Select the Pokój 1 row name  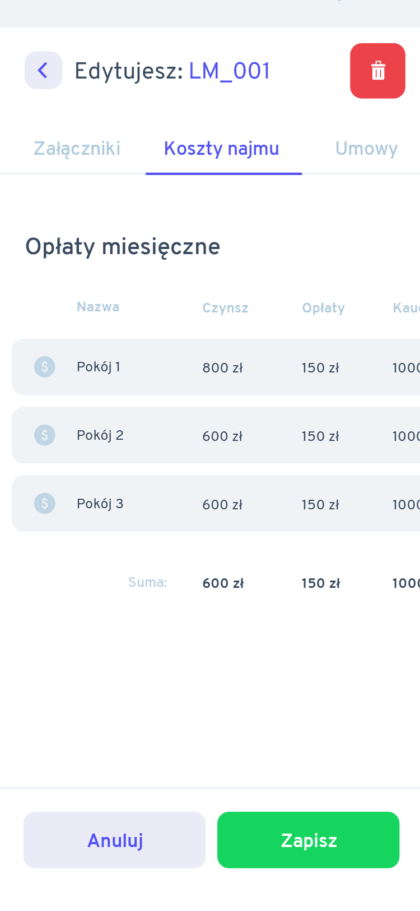(x=99, y=367)
